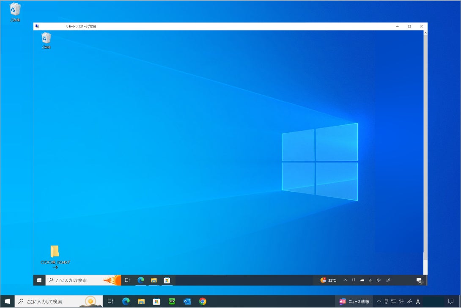The height and width of the screenshot is (308, 461).
Task: Open File Explorer in the remote taskbar
Action: coord(154,280)
